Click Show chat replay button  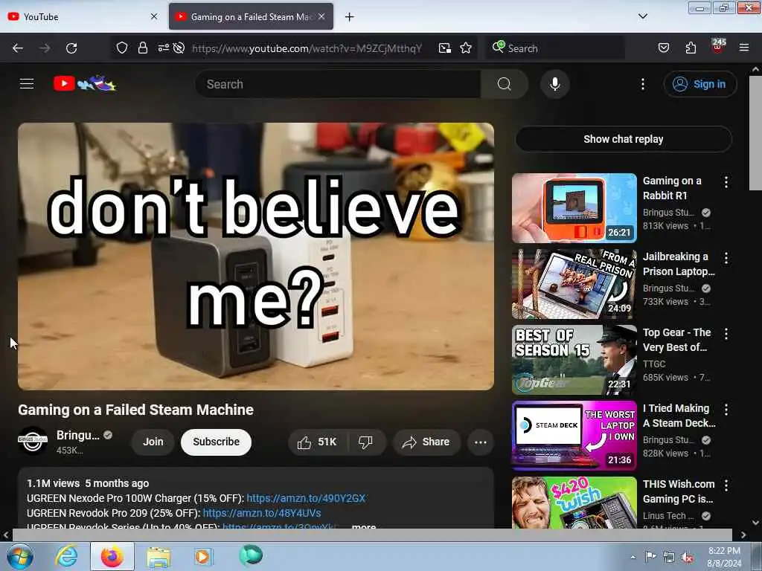624,139
